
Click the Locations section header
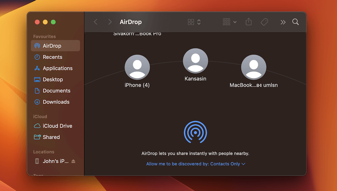tap(43, 152)
